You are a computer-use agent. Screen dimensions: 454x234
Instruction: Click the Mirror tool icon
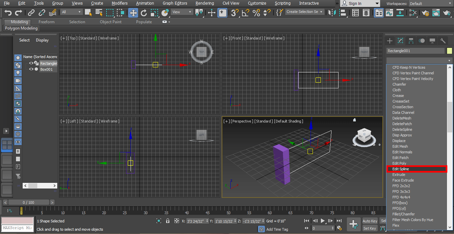(332, 13)
